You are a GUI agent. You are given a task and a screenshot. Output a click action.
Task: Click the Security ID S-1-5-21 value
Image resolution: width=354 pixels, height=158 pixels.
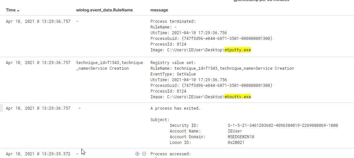point(283,125)
